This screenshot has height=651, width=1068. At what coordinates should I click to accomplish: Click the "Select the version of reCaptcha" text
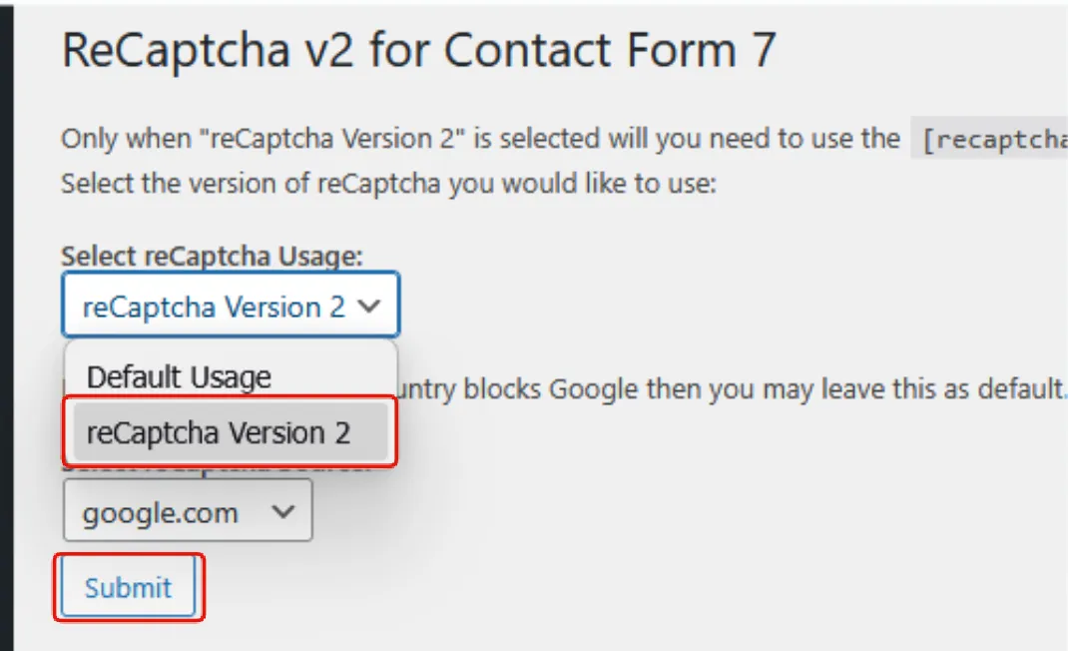[388, 185]
